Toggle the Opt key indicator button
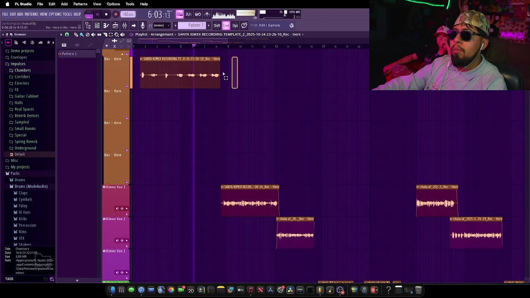530x298 pixels. [x=235, y=26]
